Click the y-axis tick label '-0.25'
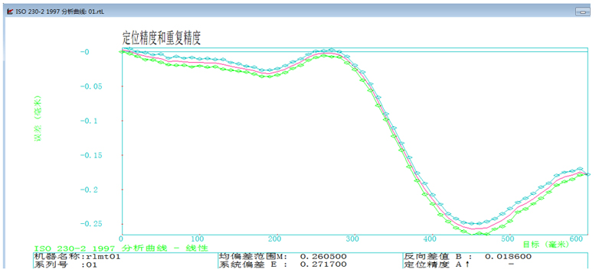The width and height of the screenshot is (599, 279). (x=90, y=224)
